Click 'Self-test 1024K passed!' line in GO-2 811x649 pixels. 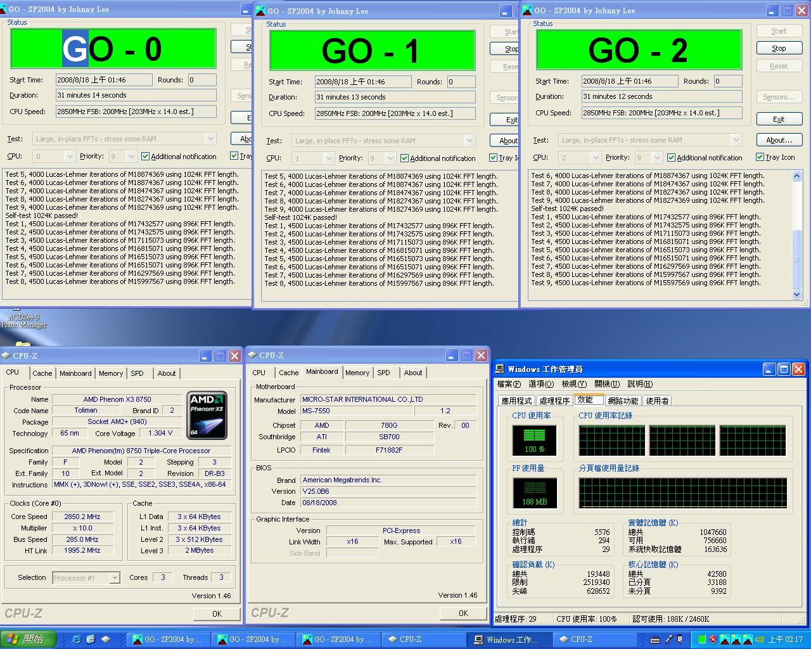[567, 209]
